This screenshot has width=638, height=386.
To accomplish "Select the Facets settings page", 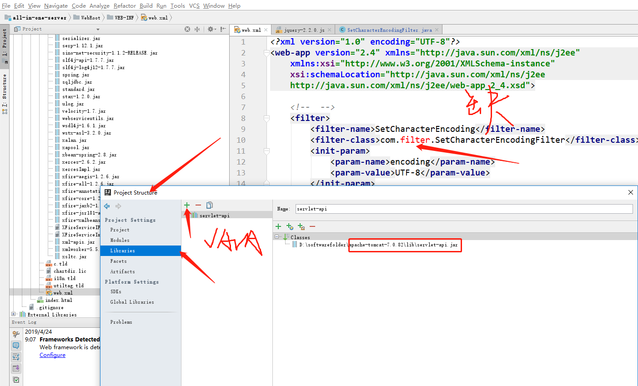I will coord(119,261).
